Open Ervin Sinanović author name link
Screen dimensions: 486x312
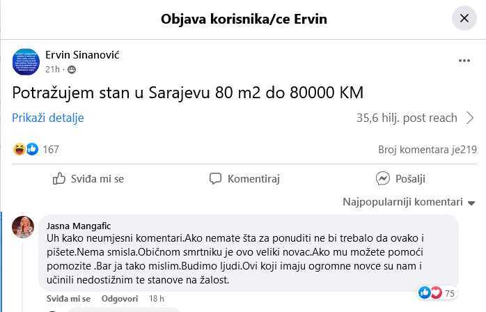pyautogui.click(x=82, y=55)
